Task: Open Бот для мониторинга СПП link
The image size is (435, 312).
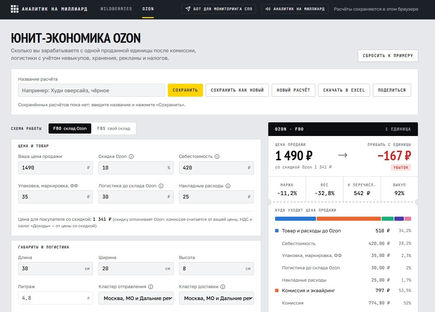Action: [219, 9]
